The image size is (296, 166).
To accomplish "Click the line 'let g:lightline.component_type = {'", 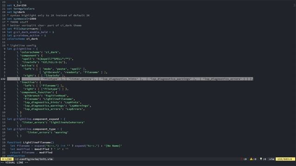I will (x=35, y=129).
